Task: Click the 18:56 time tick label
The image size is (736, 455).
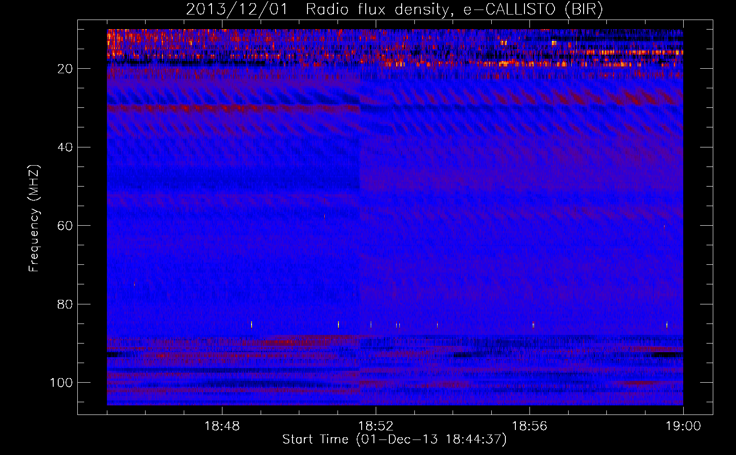Action: point(529,426)
